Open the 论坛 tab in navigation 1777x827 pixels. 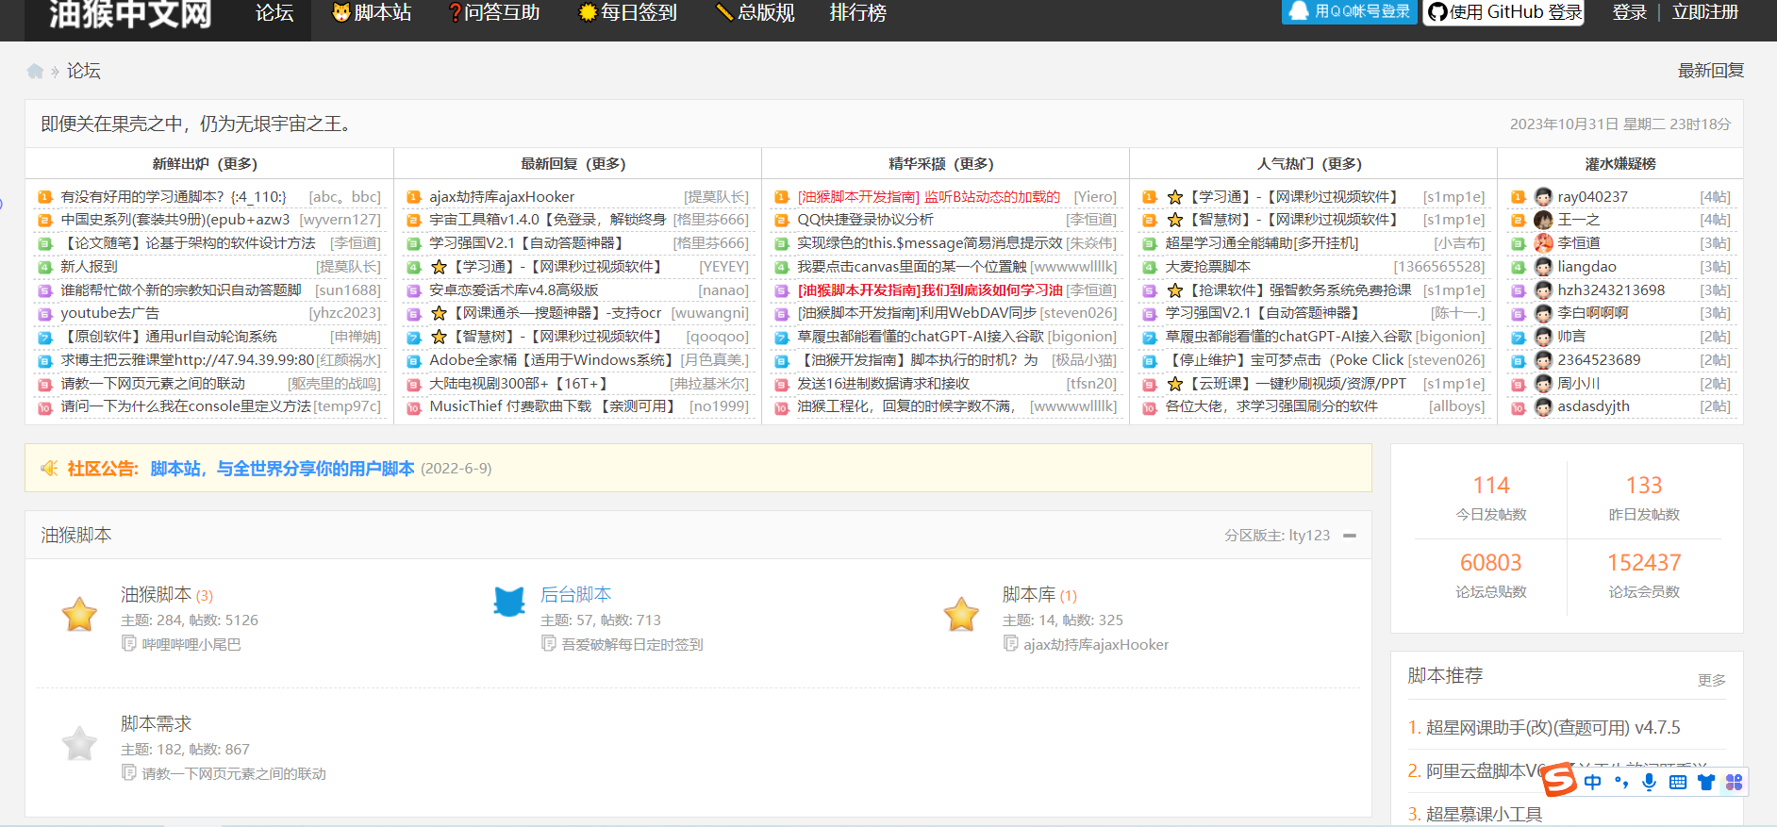274,13
